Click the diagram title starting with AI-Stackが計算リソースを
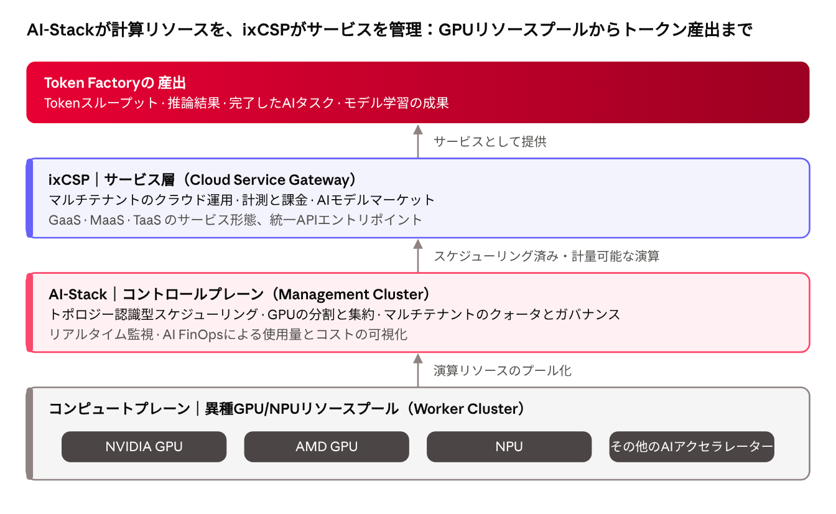Image resolution: width=836 pixels, height=514 pixels. [389, 30]
